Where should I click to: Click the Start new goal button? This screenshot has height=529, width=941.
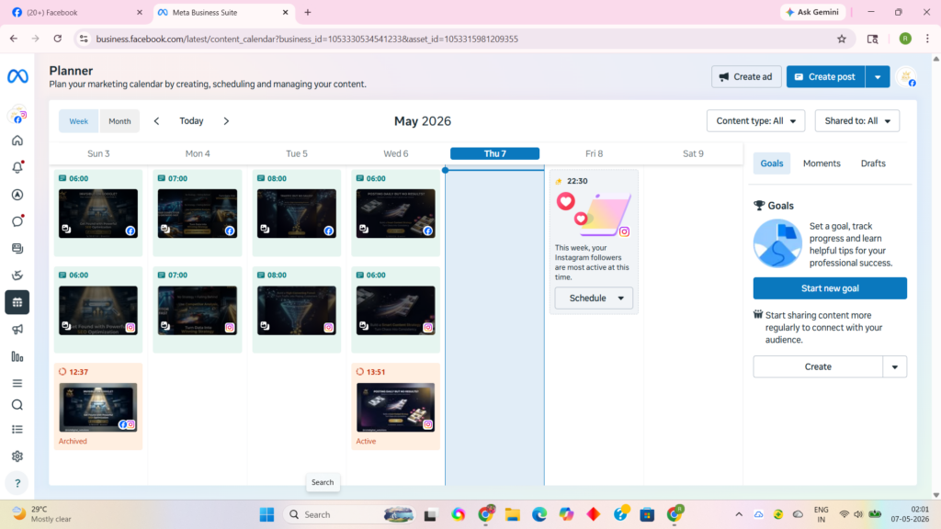click(830, 288)
